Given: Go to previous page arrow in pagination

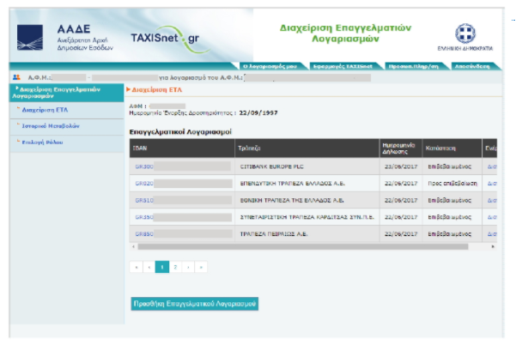Looking at the screenshot, I should 149,268.
